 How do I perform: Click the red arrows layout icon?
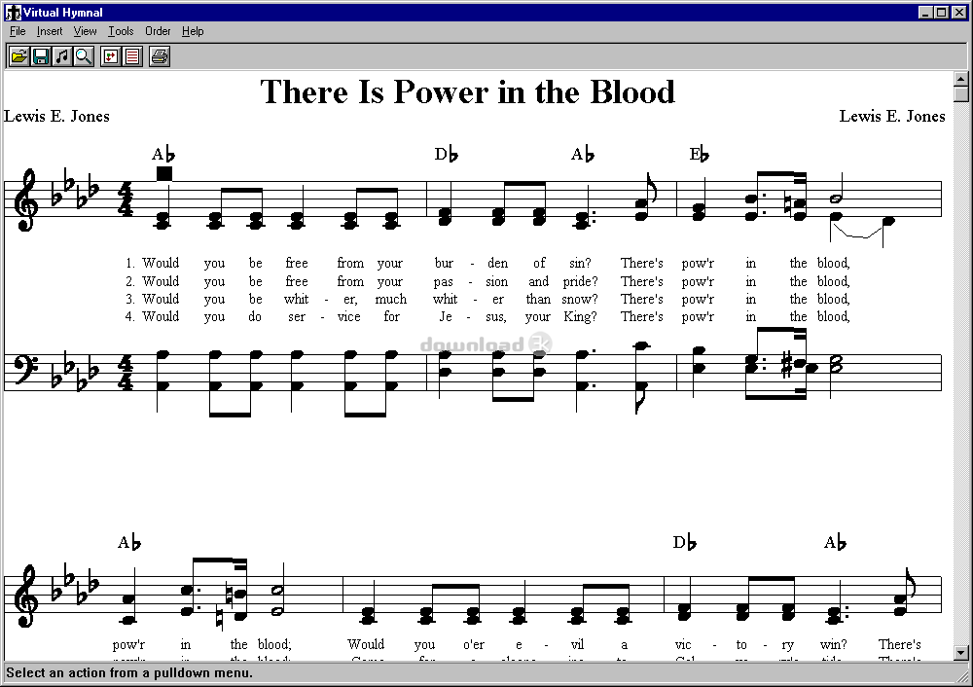[x=111, y=57]
